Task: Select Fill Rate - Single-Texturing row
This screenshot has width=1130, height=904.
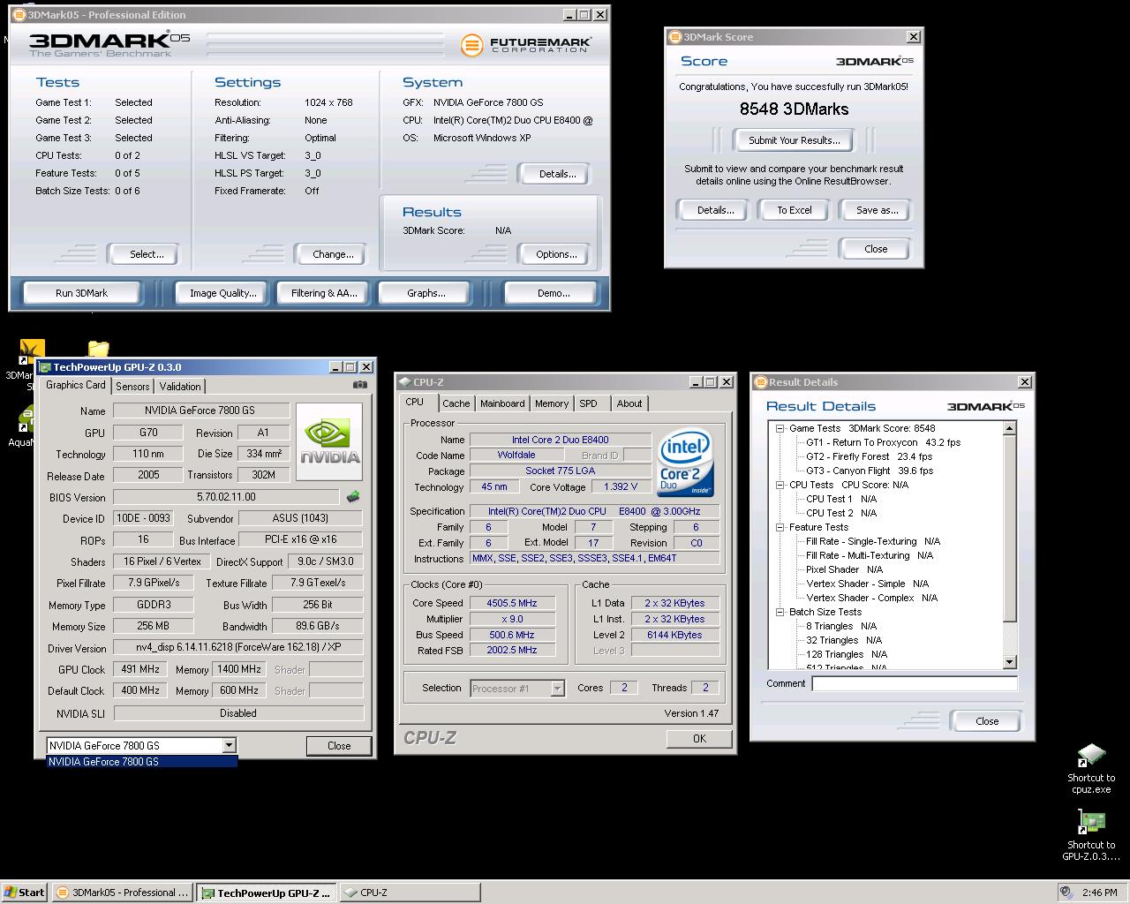Action: click(x=872, y=541)
